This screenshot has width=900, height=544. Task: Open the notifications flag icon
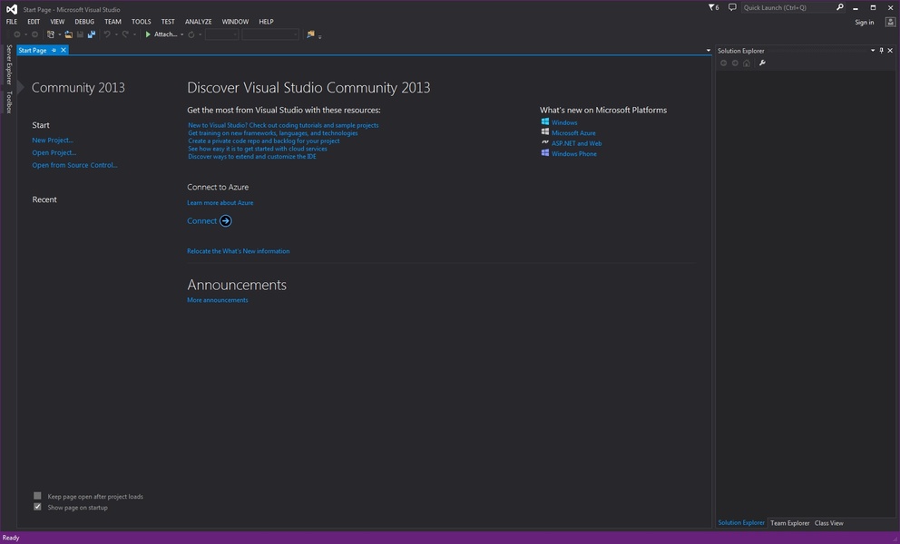pyautogui.click(x=712, y=7)
